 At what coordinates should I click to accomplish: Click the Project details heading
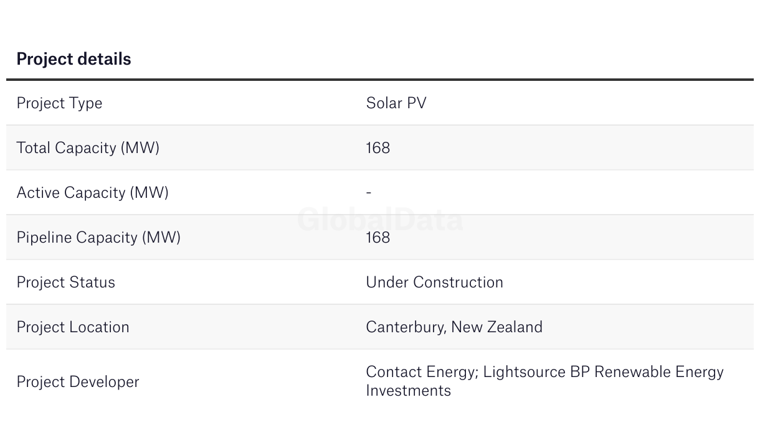(74, 59)
